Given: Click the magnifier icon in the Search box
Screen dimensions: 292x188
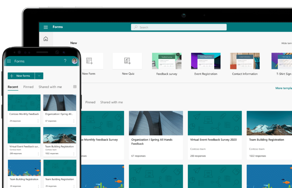Looking at the screenshot, I should pyautogui.click(x=136, y=27).
